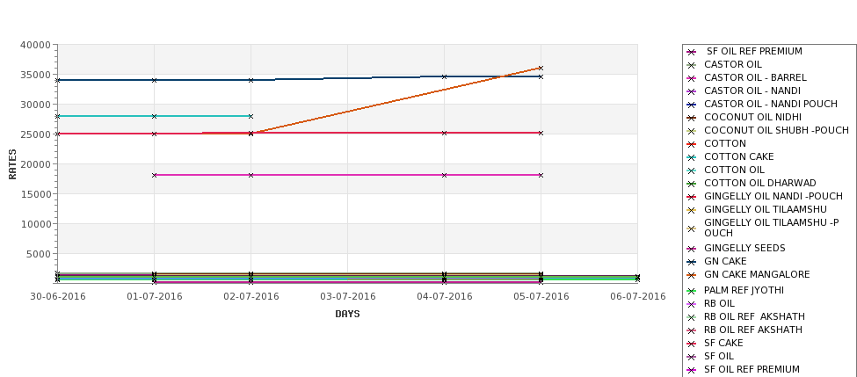
Task: Click the RATES y-axis title
Action: (x=12, y=164)
